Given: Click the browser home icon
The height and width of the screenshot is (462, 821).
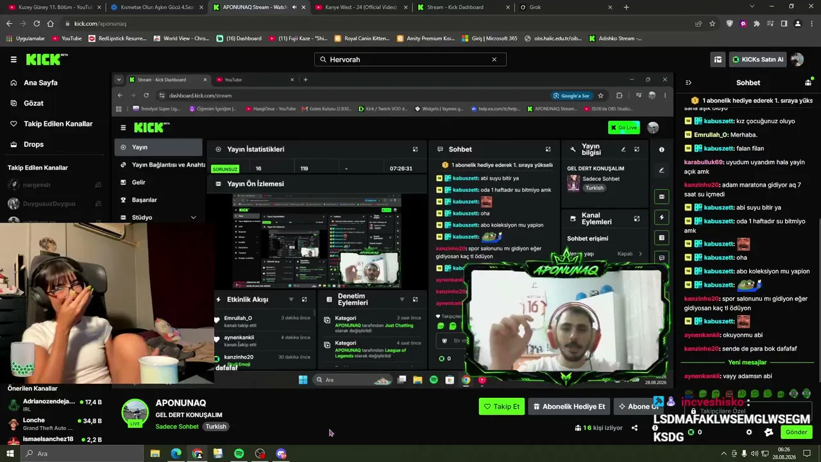Looking at the screenshot, I should tap(51, 24).
